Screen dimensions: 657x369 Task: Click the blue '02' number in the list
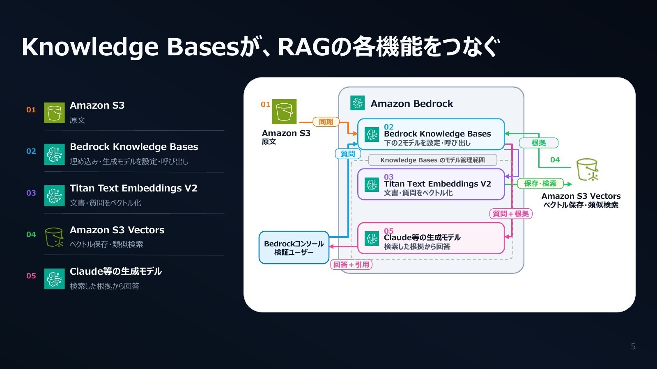(x=31, y=151)
